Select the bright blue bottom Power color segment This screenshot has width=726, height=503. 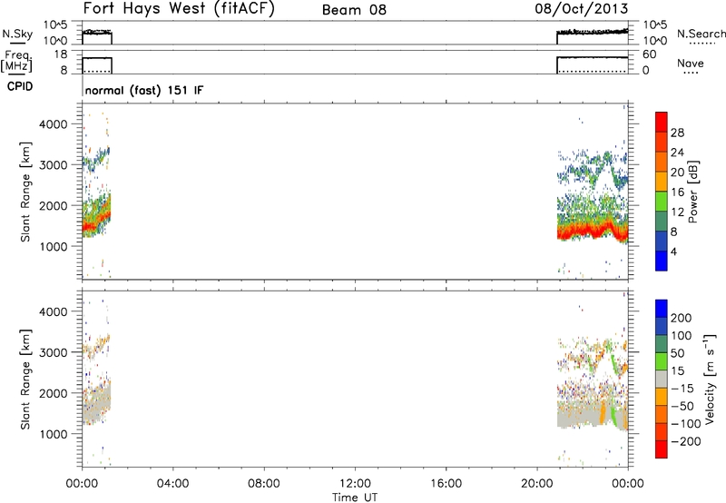point(662,261)
